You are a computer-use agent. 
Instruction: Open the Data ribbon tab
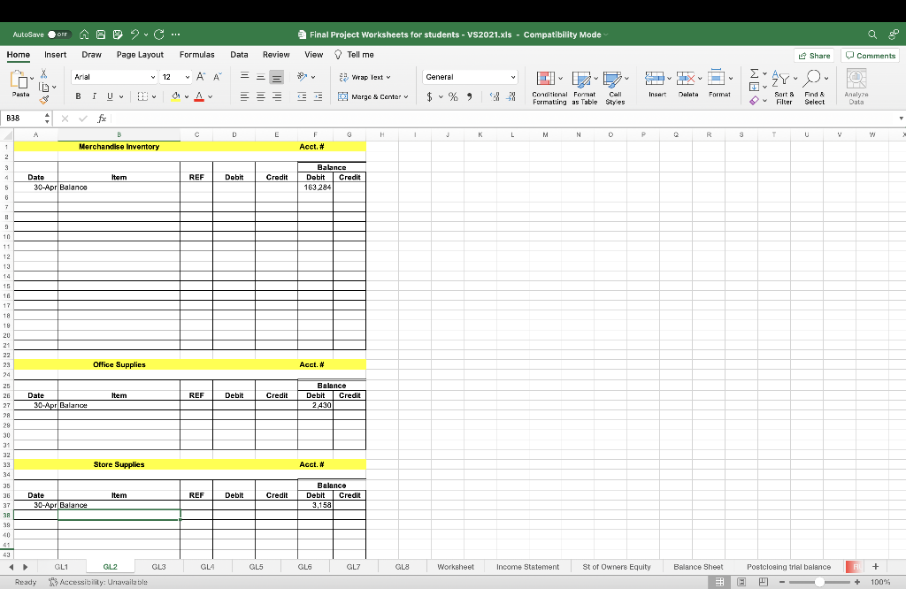click(239, 54)
